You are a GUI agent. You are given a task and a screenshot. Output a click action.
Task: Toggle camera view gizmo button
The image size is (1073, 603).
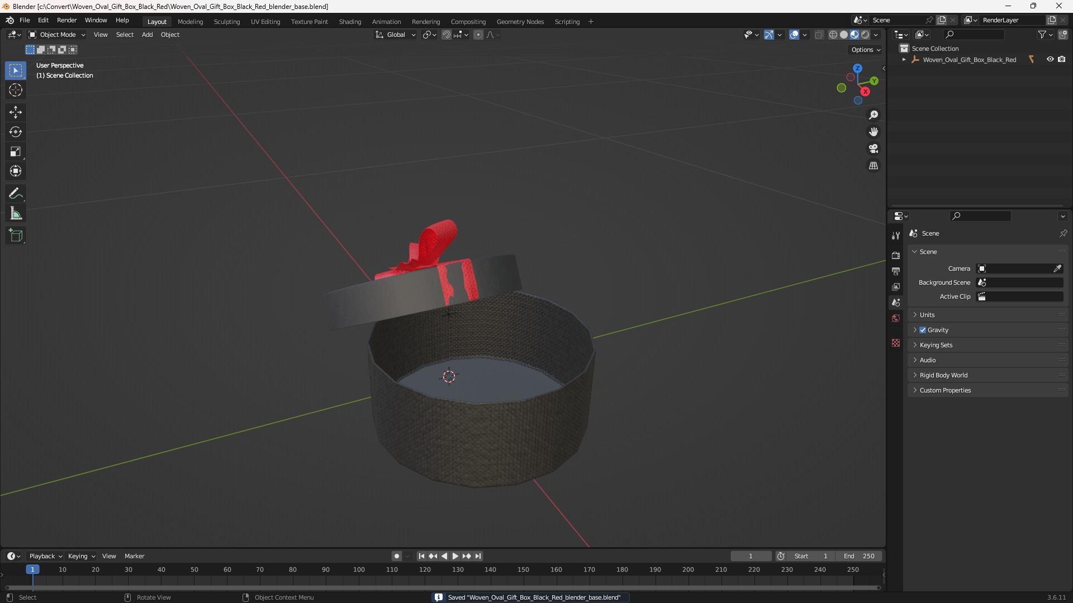coord(873,149)
